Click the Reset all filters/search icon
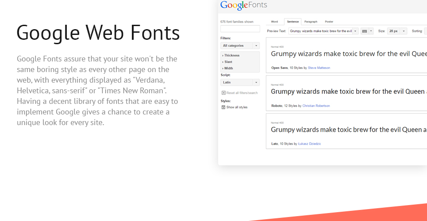The image size is (427, 221). (223, 93)
